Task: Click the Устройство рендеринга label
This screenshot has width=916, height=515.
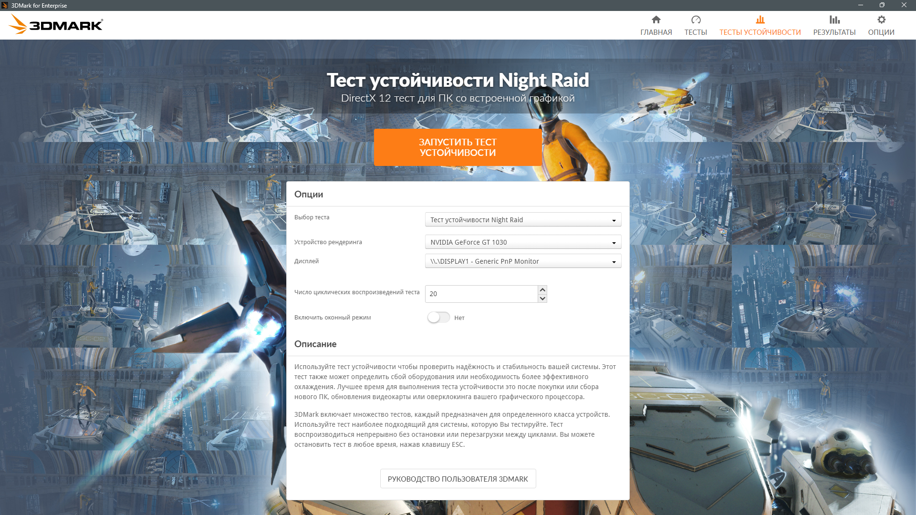Action: [x=328, y=242]
